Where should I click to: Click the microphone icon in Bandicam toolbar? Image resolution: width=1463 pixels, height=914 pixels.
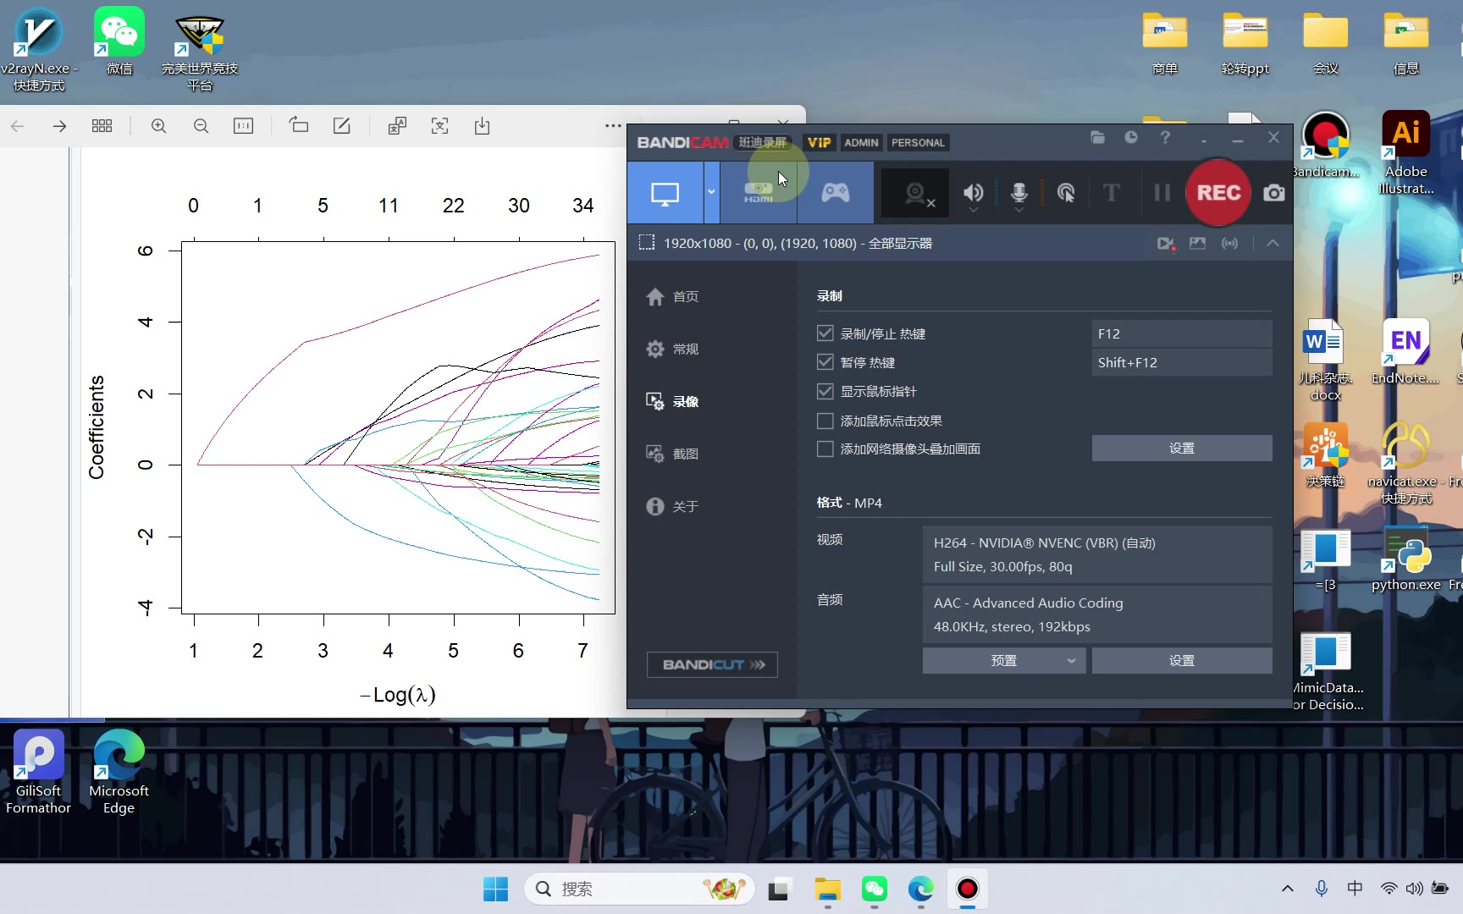pos(1019,193)
